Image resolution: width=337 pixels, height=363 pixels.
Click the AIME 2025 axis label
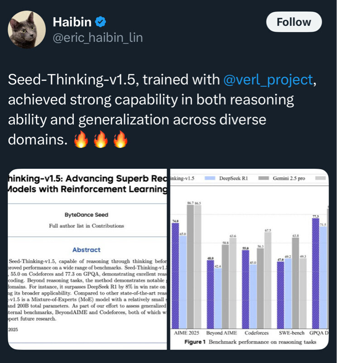pos(187,333)
